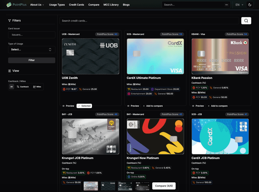The image size is (259, 192).
Task: Preview the CardX Ultimate Platinum card
Action: [x=133, y=106]
